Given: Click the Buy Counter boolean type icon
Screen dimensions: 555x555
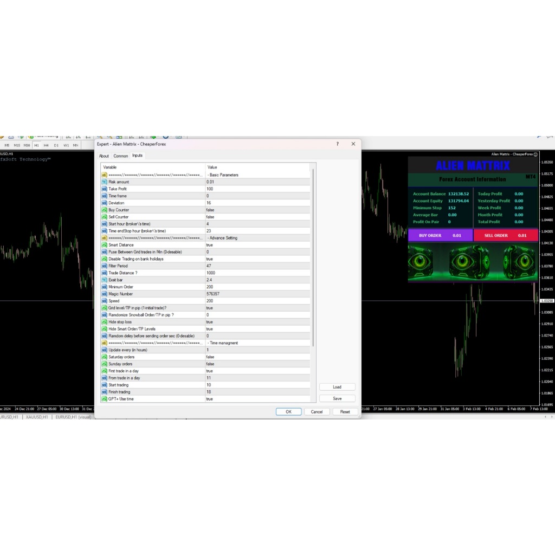Looking at the screenshot, I should pyautogui.click(x=104, y=210).
